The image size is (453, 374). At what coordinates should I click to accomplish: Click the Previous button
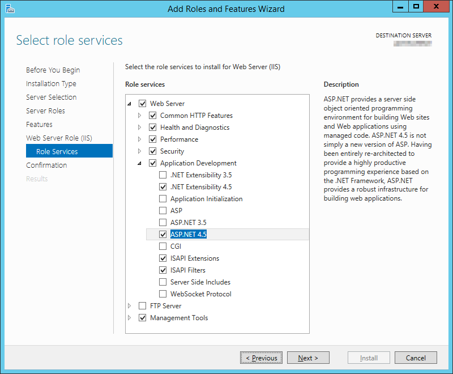coord(261,358)
